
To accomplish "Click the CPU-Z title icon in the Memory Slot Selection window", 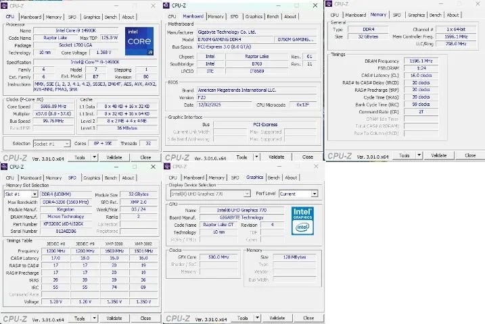I will click(x=4, y=167).
